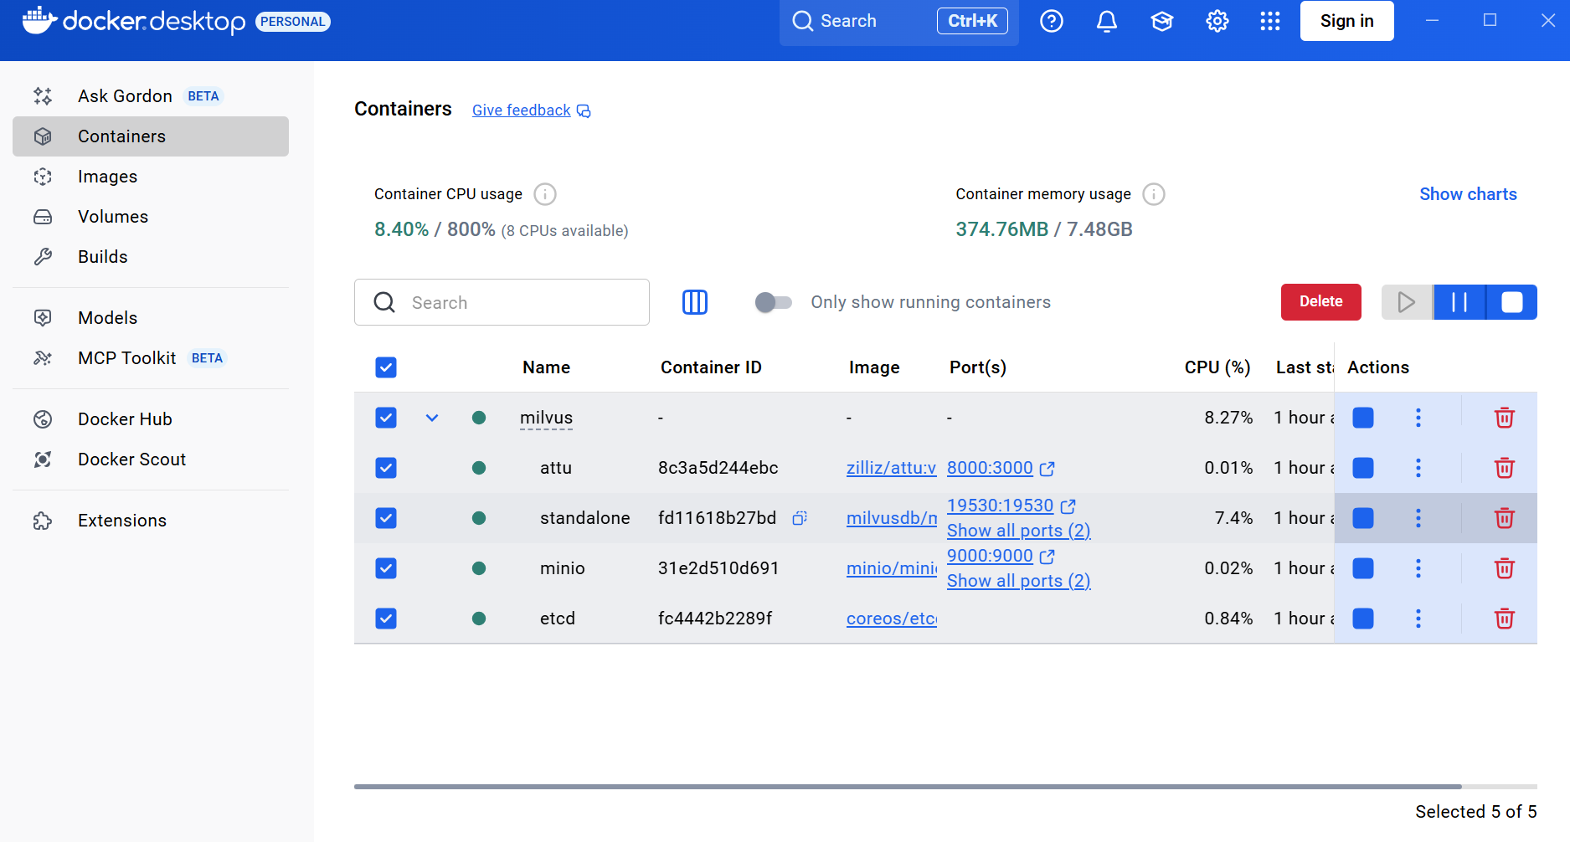Viewport: 1570px width, 842px height.
Task: Show all ports for minio container
Action: pos(1019,581)
